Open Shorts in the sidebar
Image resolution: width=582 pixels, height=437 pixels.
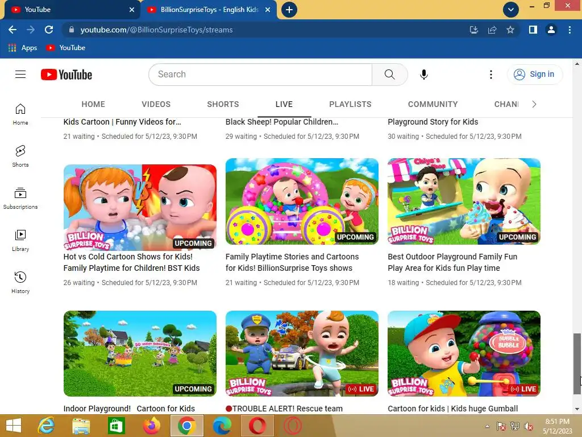[x=20, y=156]
